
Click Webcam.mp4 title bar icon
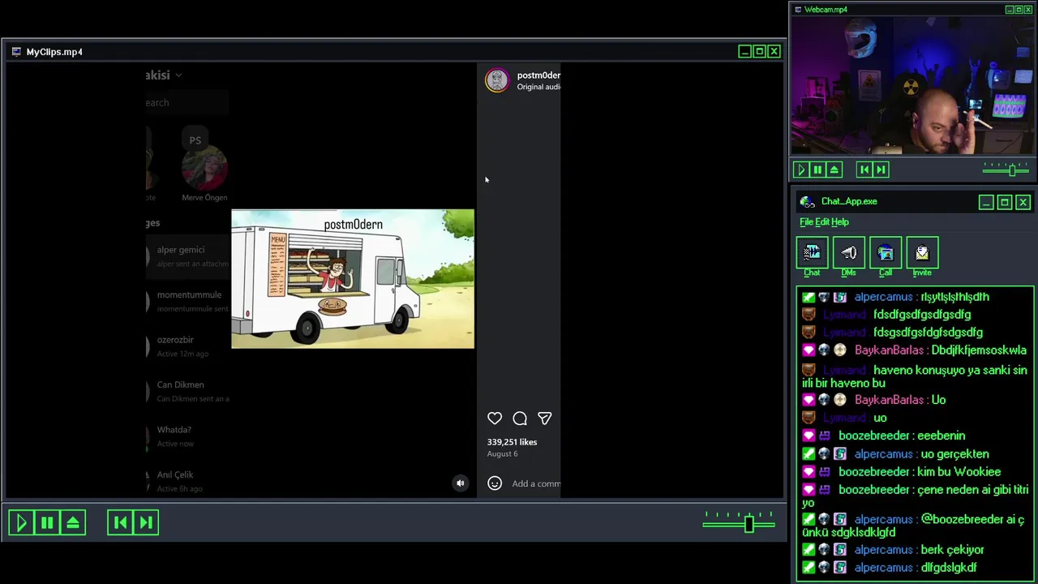coord(798,10)
